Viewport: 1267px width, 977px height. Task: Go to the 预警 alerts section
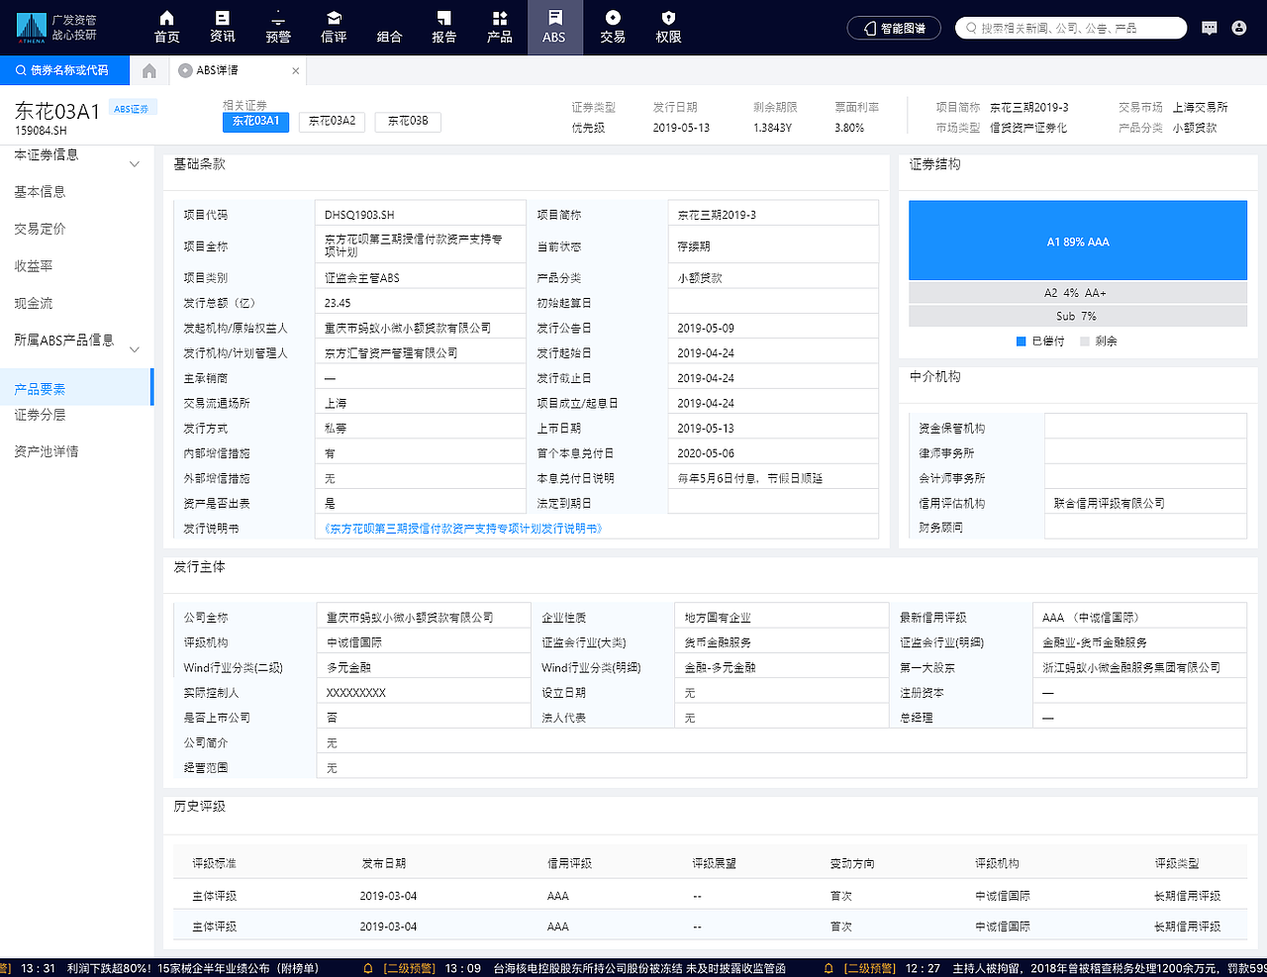(278, 27)
